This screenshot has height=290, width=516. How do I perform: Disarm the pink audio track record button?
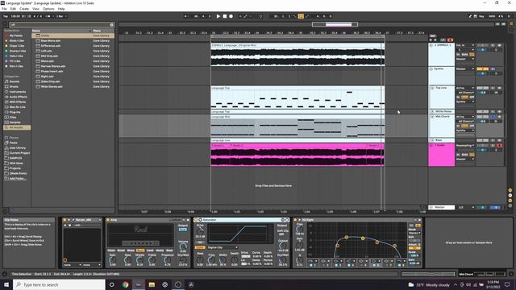pos(499,145)
